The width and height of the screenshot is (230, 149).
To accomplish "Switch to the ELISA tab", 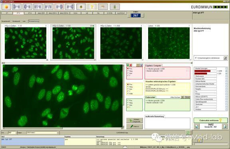I will (75, 13).
